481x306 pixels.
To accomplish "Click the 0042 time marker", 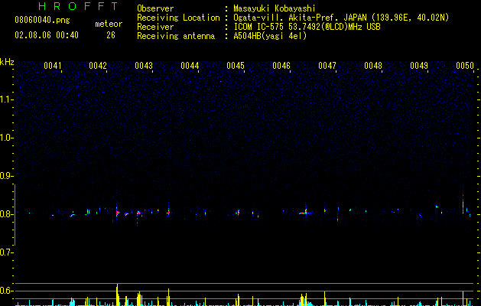I will 98,66.
